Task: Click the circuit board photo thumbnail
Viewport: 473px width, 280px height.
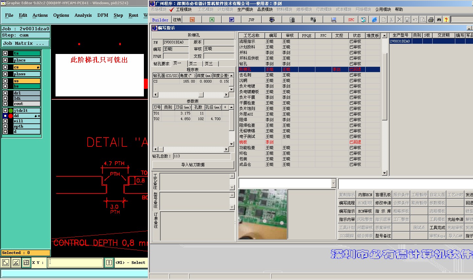Action: pos(263,214)
